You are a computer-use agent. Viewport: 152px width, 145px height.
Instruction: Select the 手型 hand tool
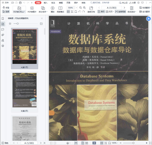(6, 8)
